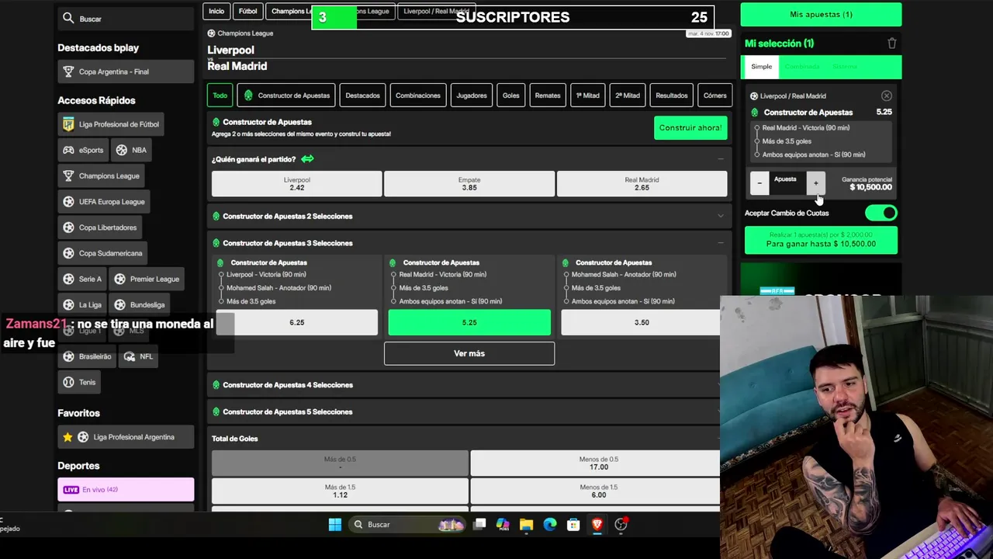Select Bundesliga shortcut

(138, 305)
